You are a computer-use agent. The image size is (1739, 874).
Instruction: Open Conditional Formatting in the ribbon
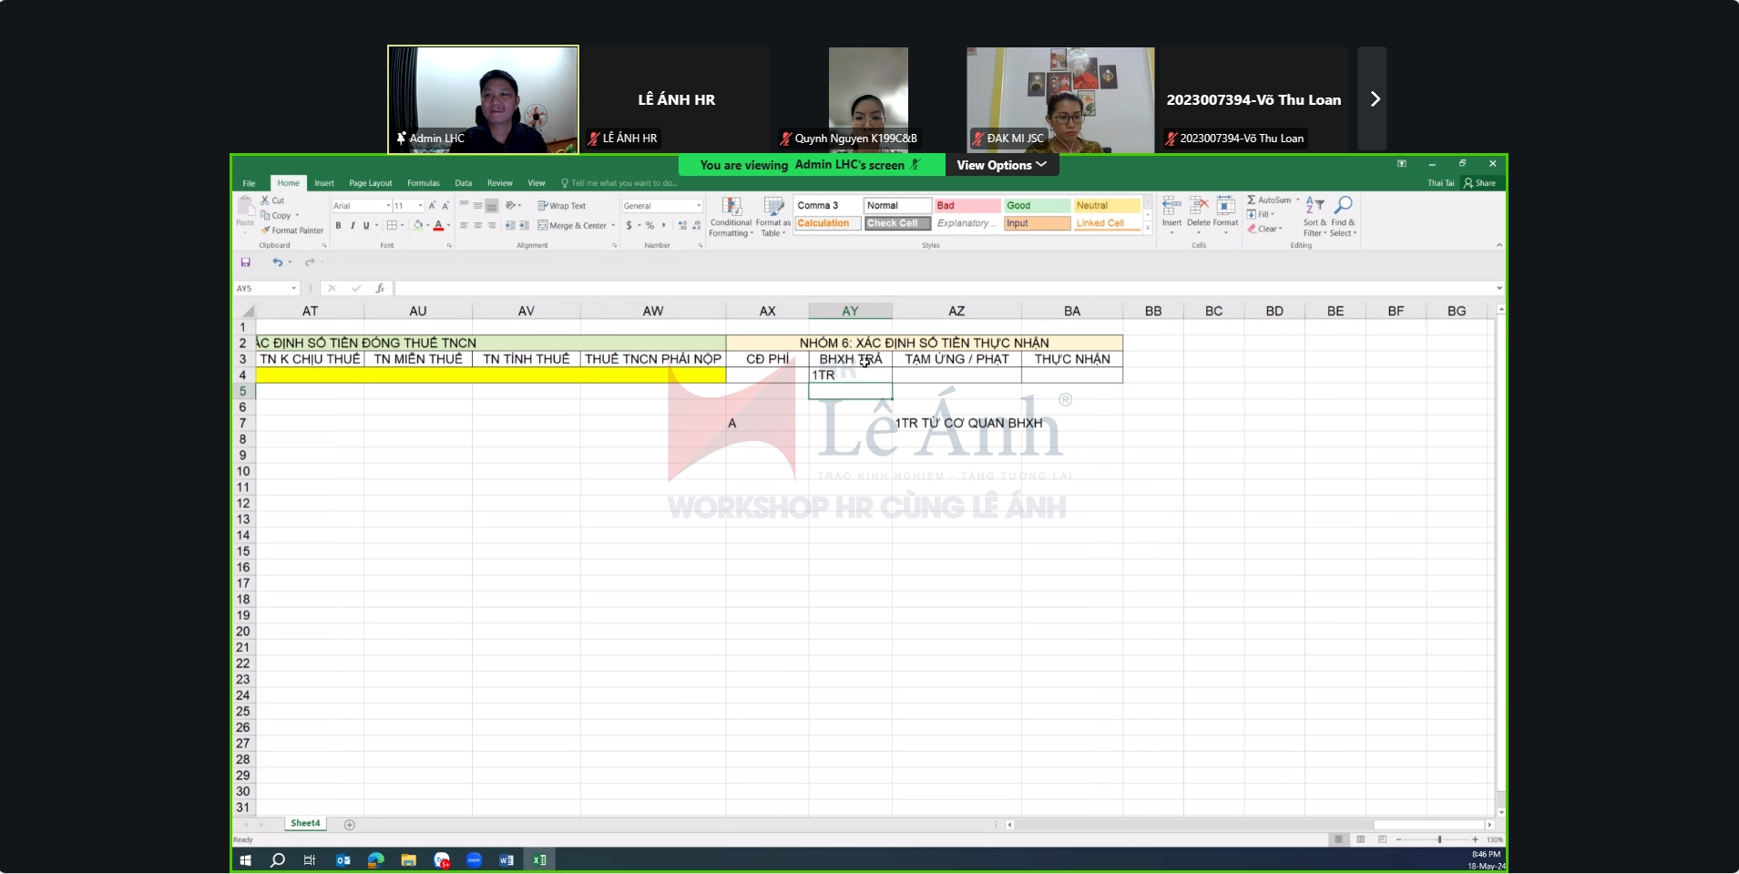tap(731, 216)
